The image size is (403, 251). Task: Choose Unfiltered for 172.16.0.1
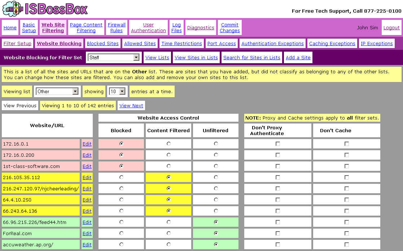pos(216,144)
